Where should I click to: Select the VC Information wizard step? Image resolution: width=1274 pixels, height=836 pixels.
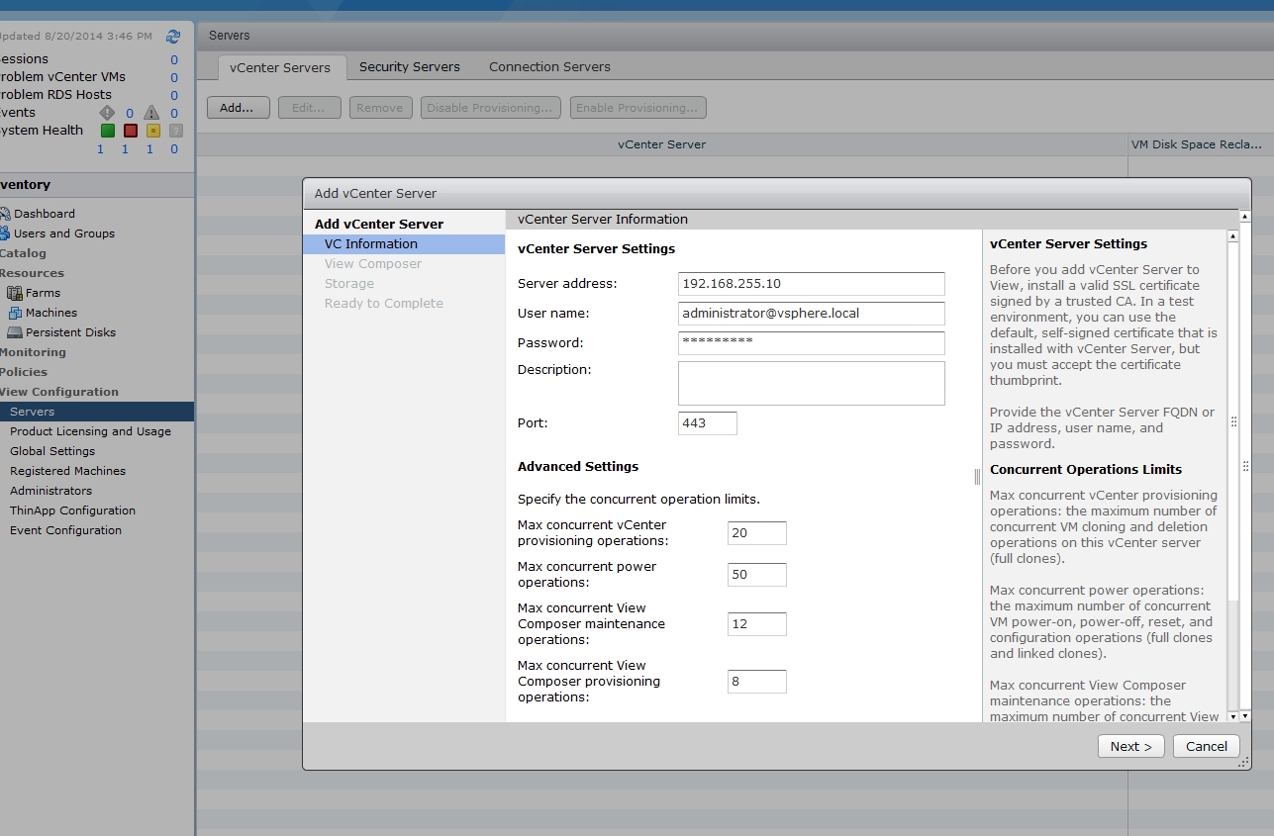point(404,244)
